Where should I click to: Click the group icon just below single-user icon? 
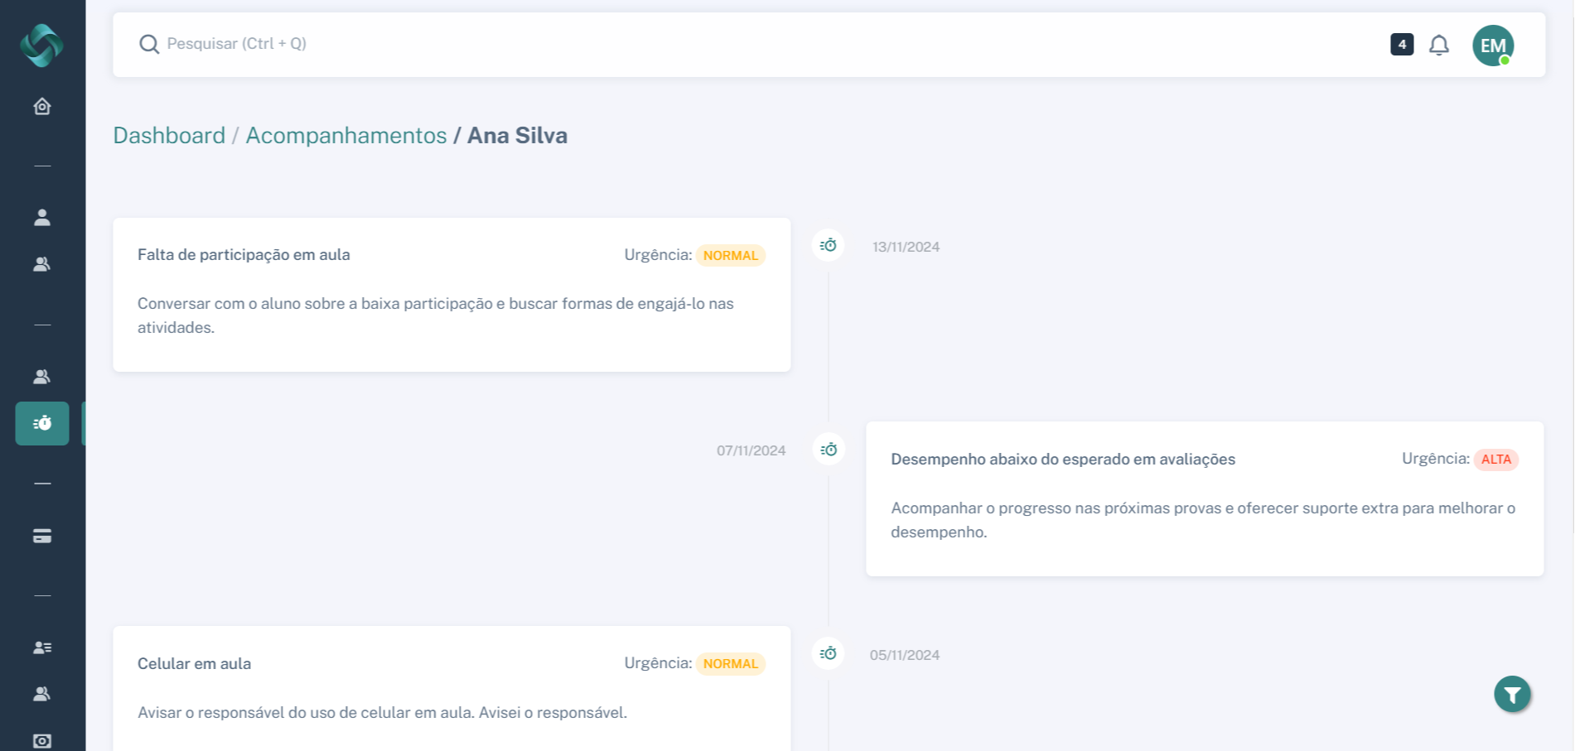tap(42, 264)
